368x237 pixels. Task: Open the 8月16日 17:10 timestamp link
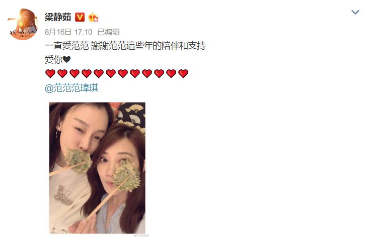pyautogui.click(x=68, y=32)
